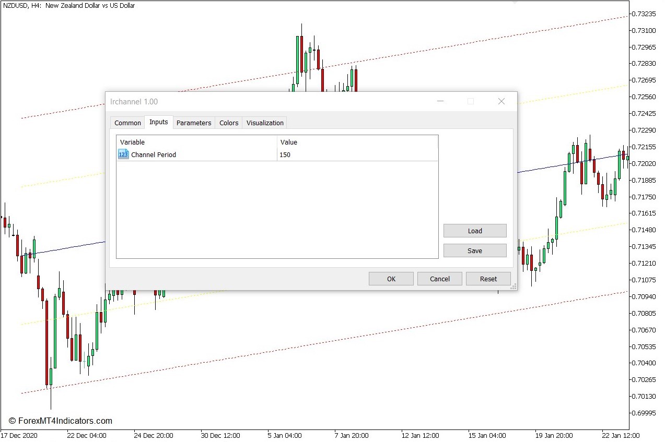Viewport: 665px width, 442px height.
Task: Click the Value column header
Action: (x=357, y=142)
